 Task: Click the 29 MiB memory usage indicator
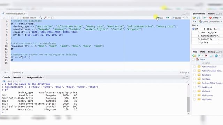click(214, 18)
